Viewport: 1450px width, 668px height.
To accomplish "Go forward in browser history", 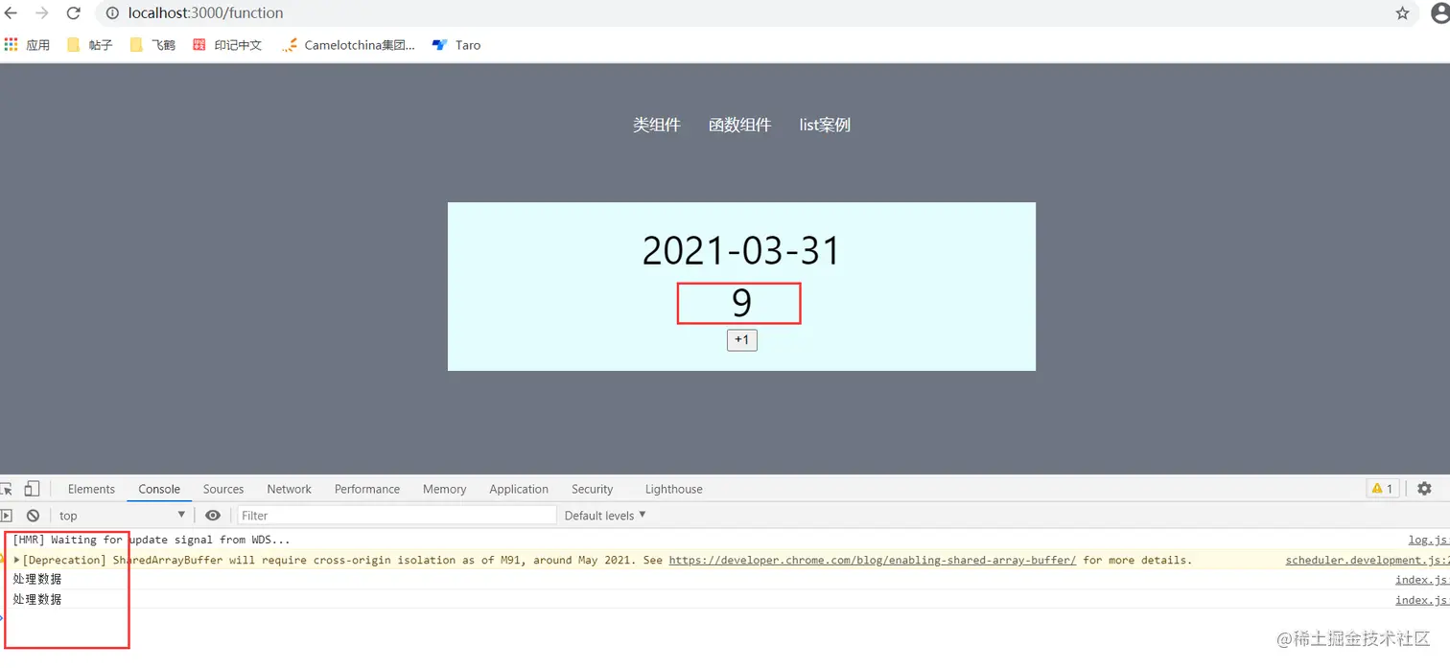I will [x=41, y=13].
